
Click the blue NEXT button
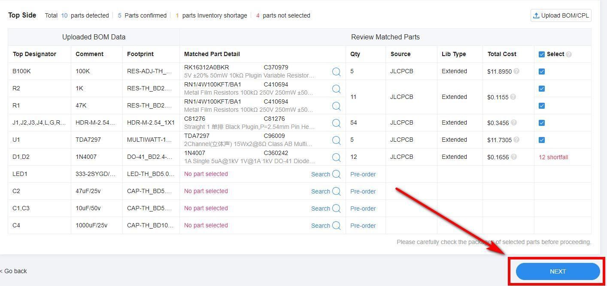click(x=558, y=271)
